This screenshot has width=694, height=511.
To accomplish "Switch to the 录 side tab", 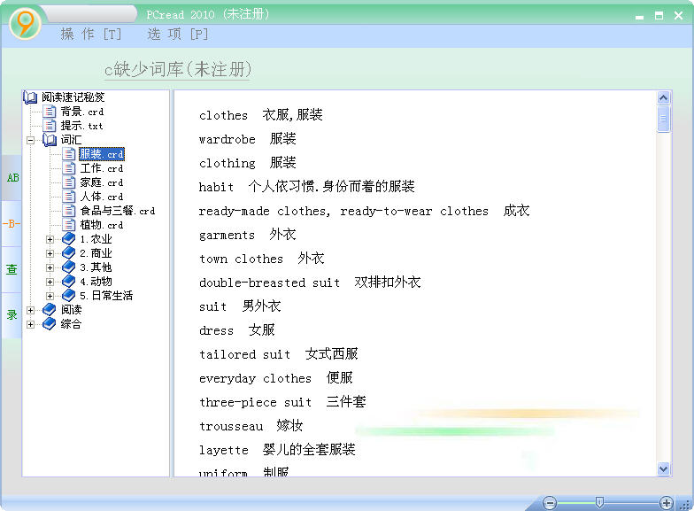I will (x=12, y=314).
